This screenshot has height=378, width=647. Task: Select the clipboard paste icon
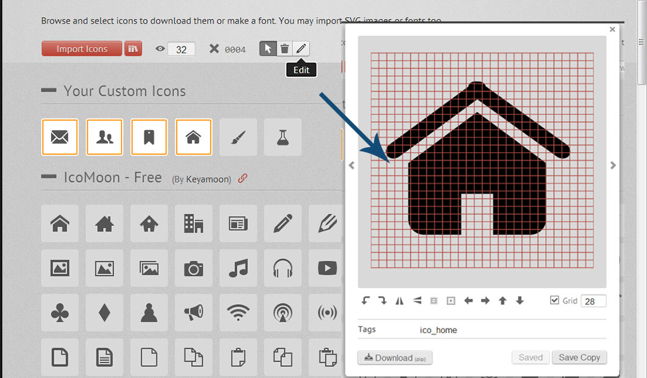pos(238,357)
